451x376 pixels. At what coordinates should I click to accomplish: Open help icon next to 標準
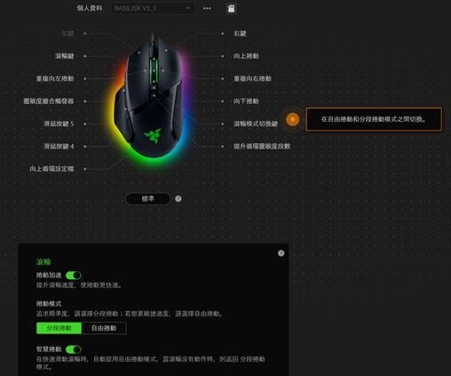pos(178,199)
